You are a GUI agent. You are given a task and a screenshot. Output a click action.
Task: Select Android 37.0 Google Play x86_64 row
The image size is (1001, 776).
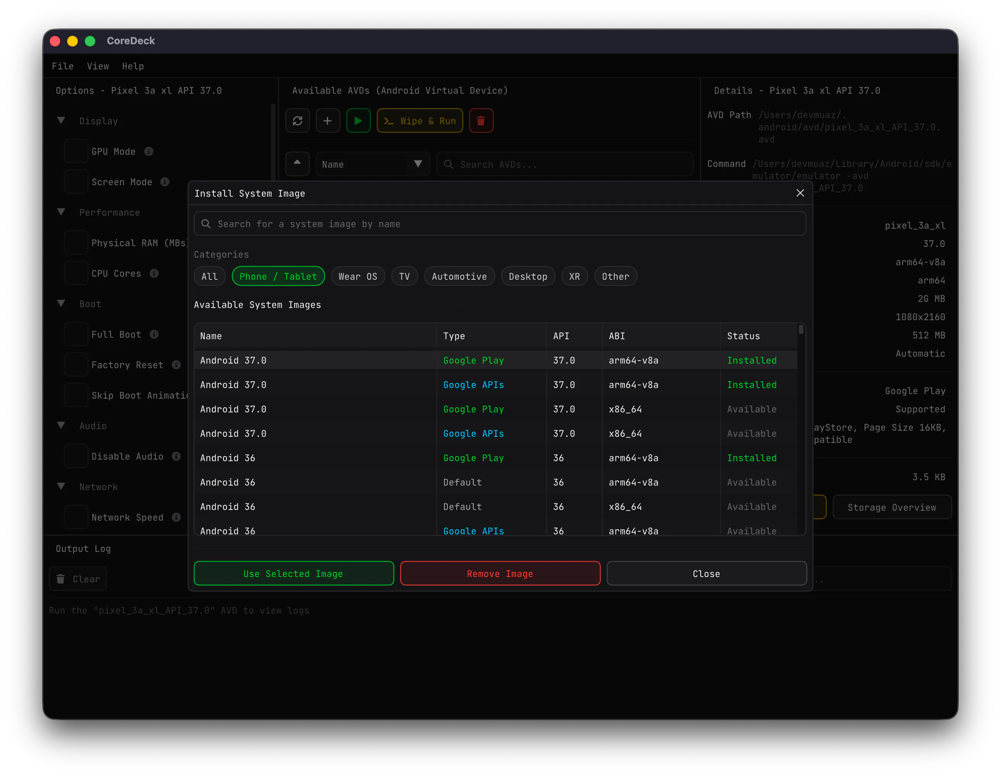click(x=496, y=409)
